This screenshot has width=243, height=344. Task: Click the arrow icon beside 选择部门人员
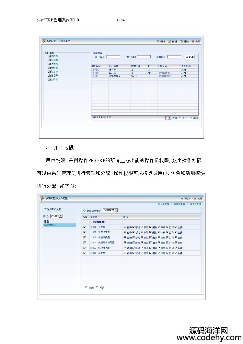coord(45,209)
